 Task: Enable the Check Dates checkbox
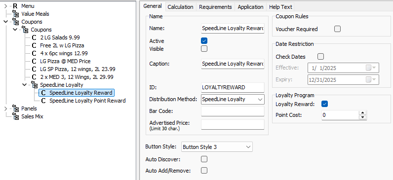click(320, 56)
